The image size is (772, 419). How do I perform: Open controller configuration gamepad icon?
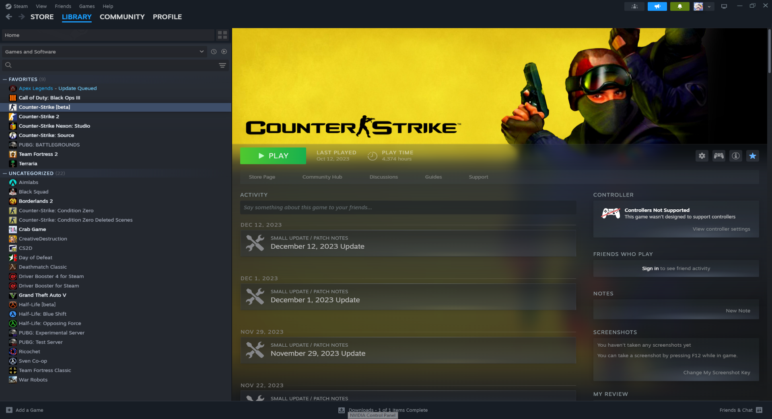[718, 156]
